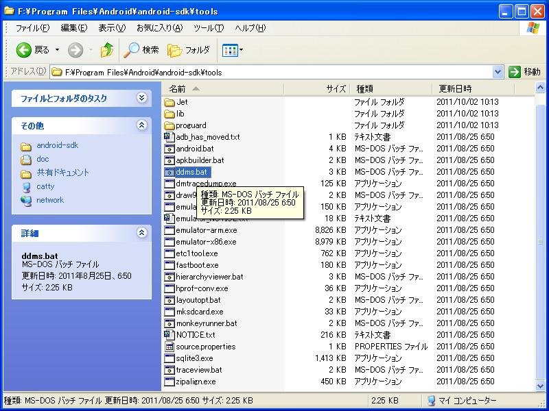Open the Views icon in toolbar
549x411 pixels.
point(230,50)
